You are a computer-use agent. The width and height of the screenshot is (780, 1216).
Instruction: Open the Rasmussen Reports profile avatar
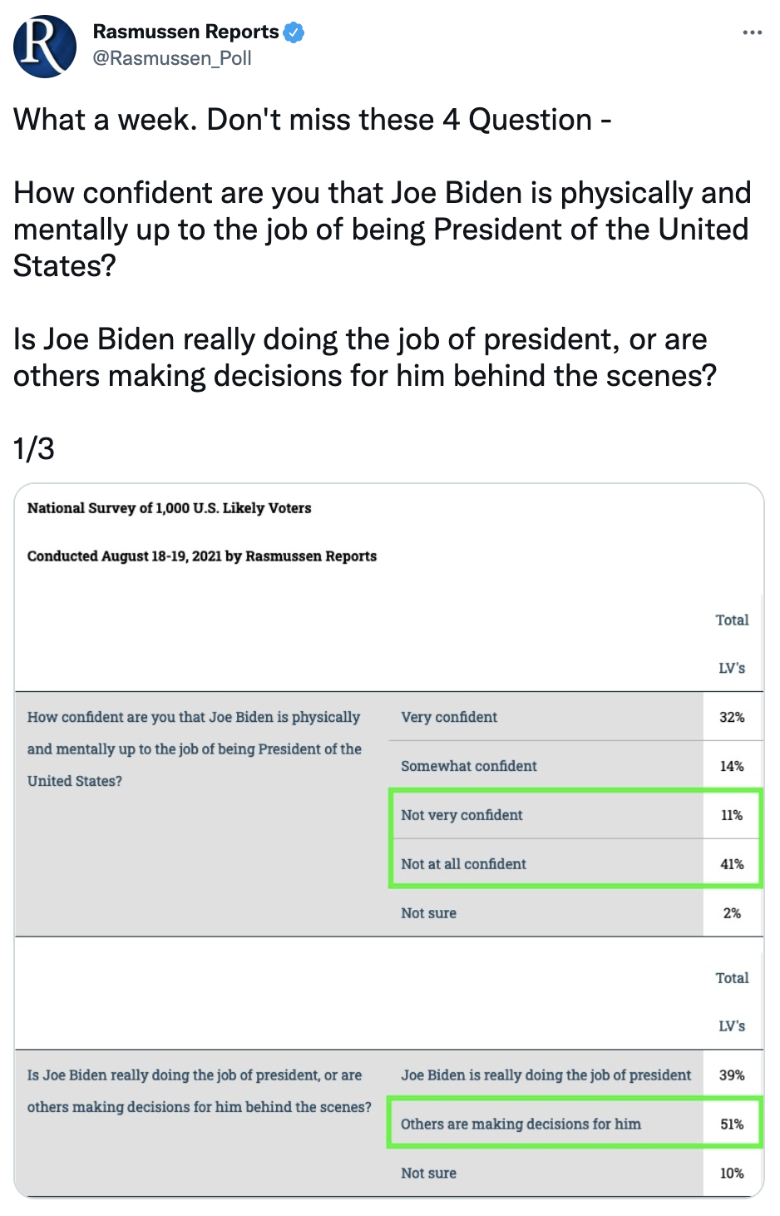click(x=45, y=47)
